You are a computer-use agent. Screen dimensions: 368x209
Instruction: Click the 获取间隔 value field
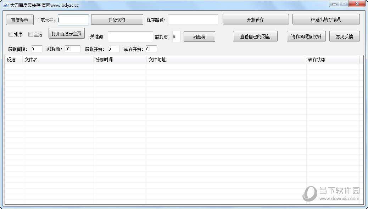coord(37,49)
